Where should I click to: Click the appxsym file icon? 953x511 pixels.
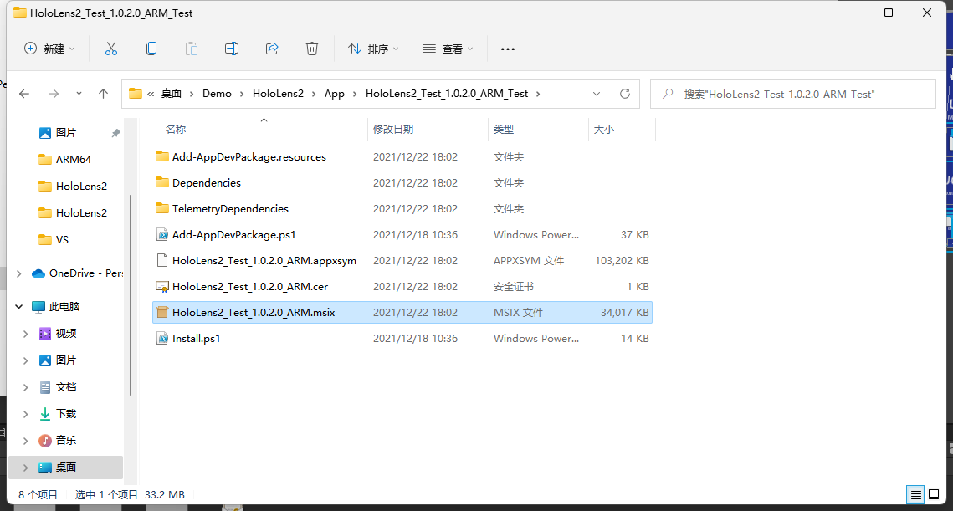161,261
